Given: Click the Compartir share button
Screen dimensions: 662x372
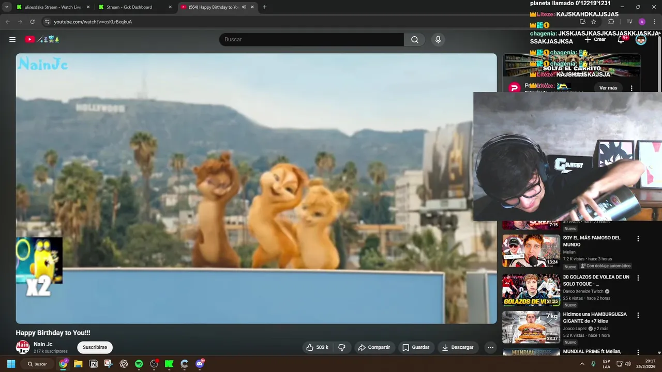Looking at the screenshot, I should (x=374, y=347).
